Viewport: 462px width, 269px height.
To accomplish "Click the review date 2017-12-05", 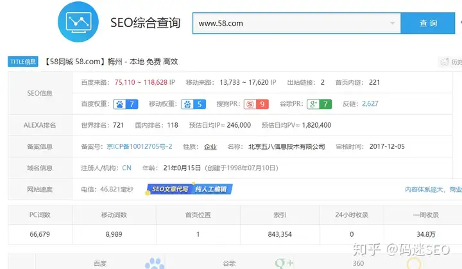I will 387,146.
